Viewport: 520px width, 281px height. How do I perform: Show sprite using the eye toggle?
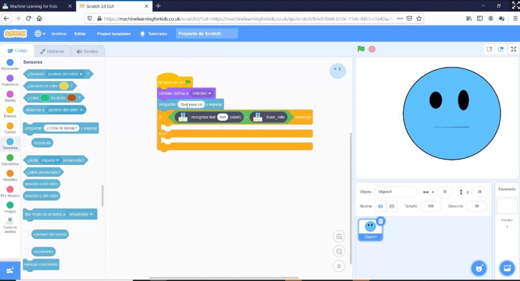(380, 206)
